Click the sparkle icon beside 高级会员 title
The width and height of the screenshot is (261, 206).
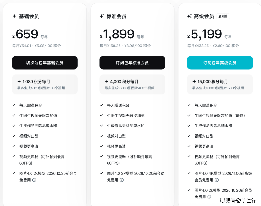[189, 16]
